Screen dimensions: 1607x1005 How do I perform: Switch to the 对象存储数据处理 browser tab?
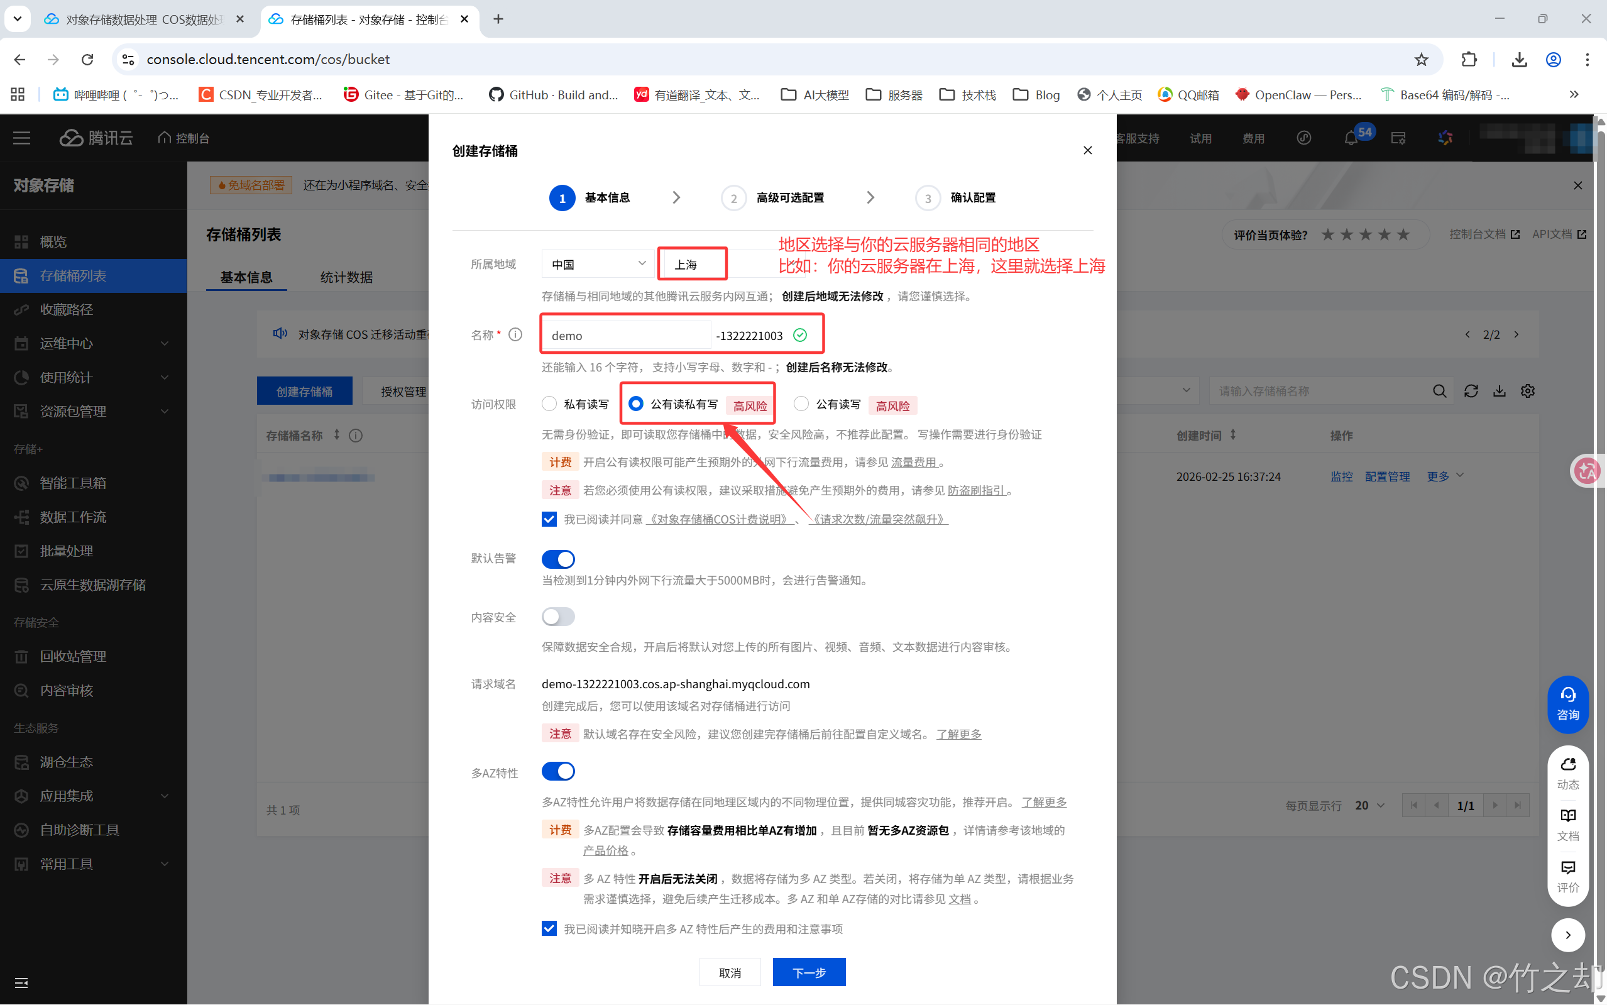tap(145, 19)
